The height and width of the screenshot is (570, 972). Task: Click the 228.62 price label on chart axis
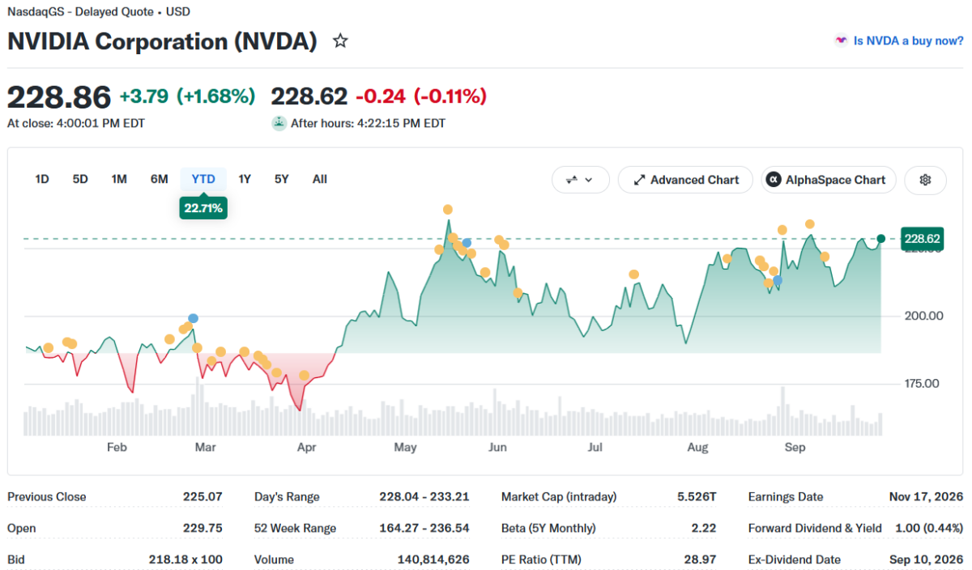coord(922,239)
